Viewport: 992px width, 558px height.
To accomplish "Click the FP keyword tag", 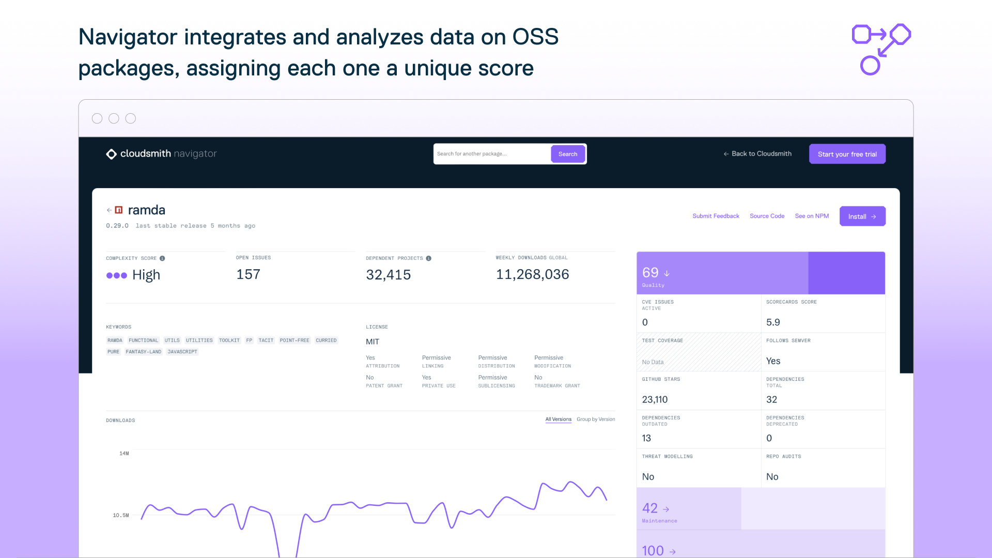I will 249,340.
